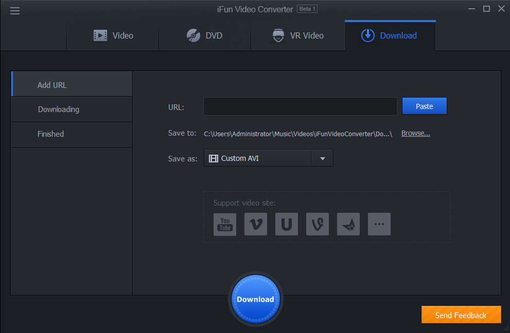This screenshot has height=333, width=510.
Task: Click the Vine site icon
Action: 318,224
